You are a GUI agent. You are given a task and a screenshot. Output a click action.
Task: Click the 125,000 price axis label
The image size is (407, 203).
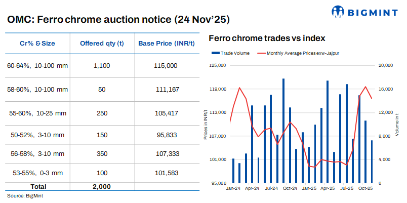[x=216, y=65]
